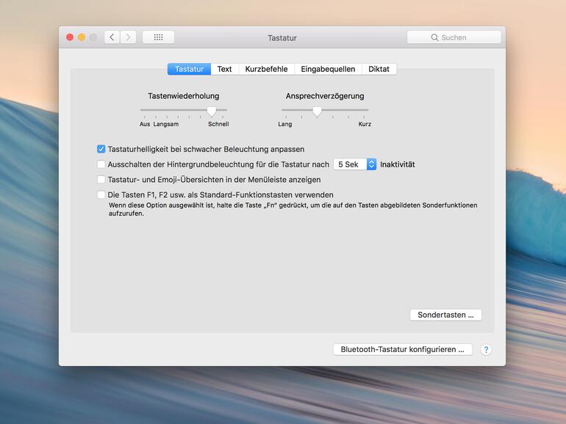566x424 pixels.
Task: Show all preferences via grid icon
Action: tap(159, 37)
